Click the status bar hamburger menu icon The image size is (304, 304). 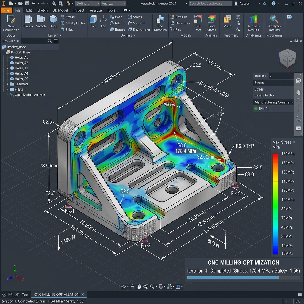click(300, 294)
